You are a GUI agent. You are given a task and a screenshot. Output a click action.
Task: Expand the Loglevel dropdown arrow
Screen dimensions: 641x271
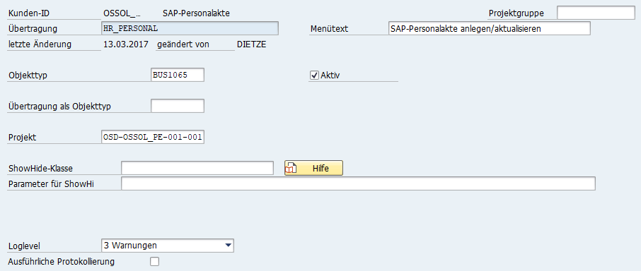tap(228, 246)
